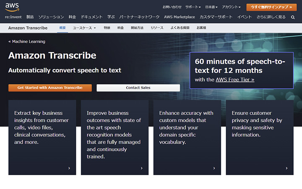
Task: Open the Improve business outcomes card
Action: 115,137
